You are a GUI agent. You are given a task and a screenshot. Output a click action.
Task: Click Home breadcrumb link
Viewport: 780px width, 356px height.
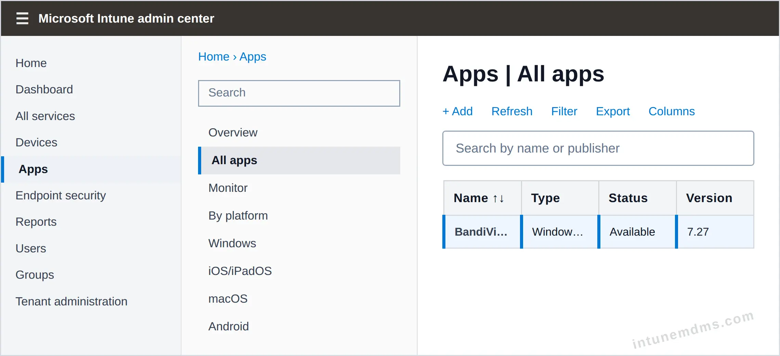click(x=213, y=56)
